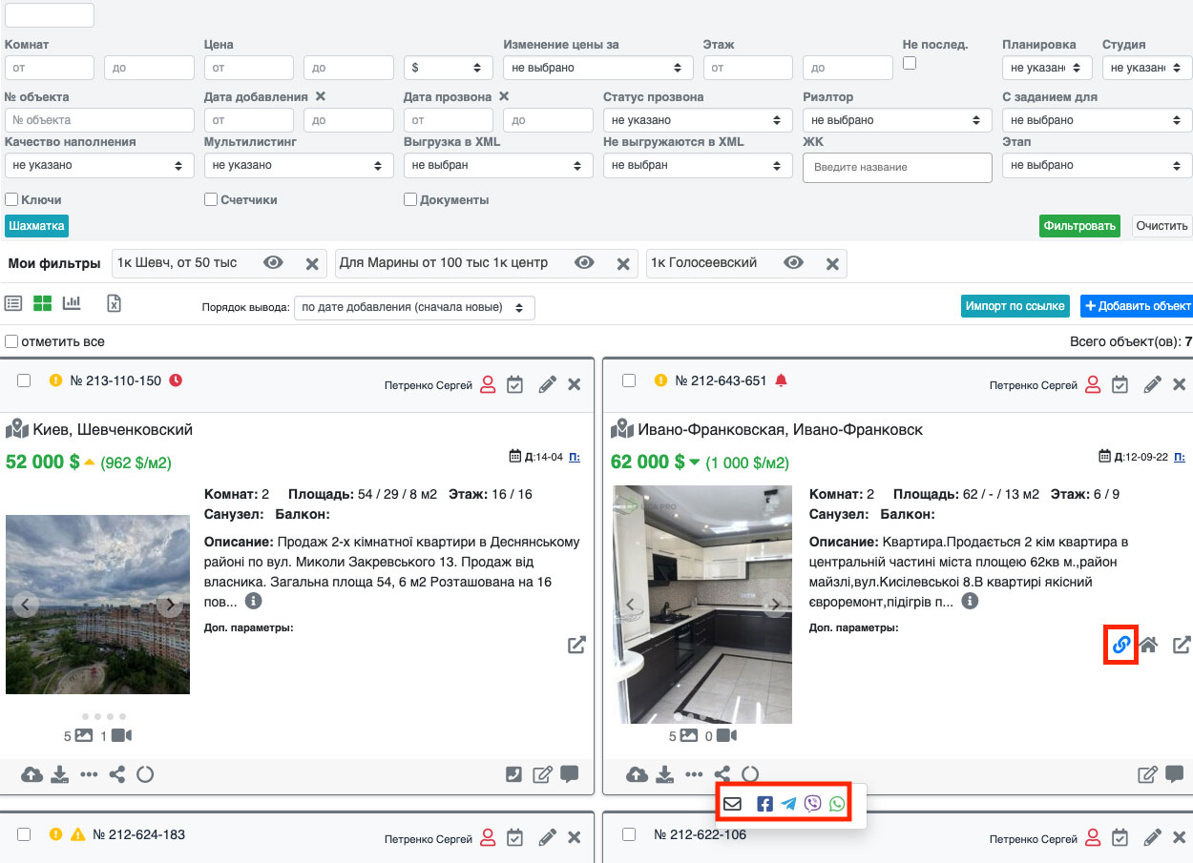The image size is (1193, 863).
Task: Copy link icon on Ivano-Frankivsk listing
Action: click(1121, 645)
